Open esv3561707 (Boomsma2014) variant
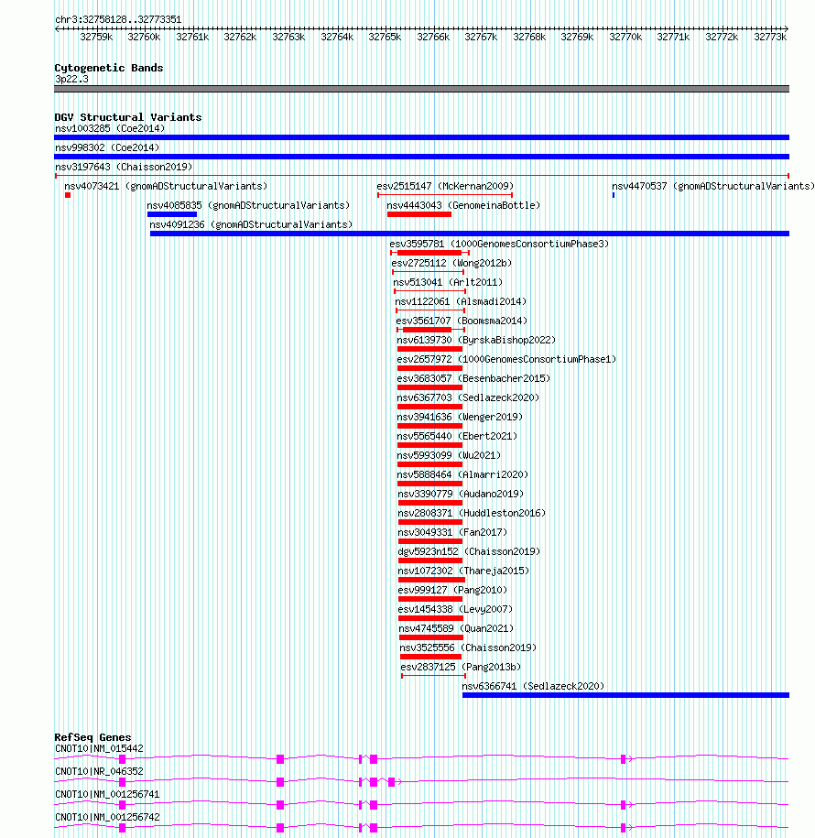This screenshot has height=838, width=815. pyautogui.click(x=462, y=321)
